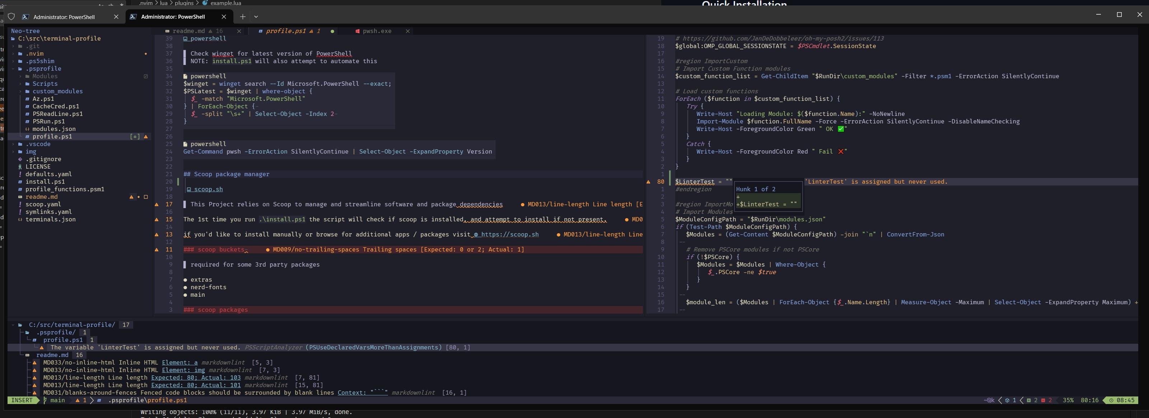Screen dimensions: 1149x418
Task: Click the 'Element: img' diagnostic link
Action: pos(183,370)
